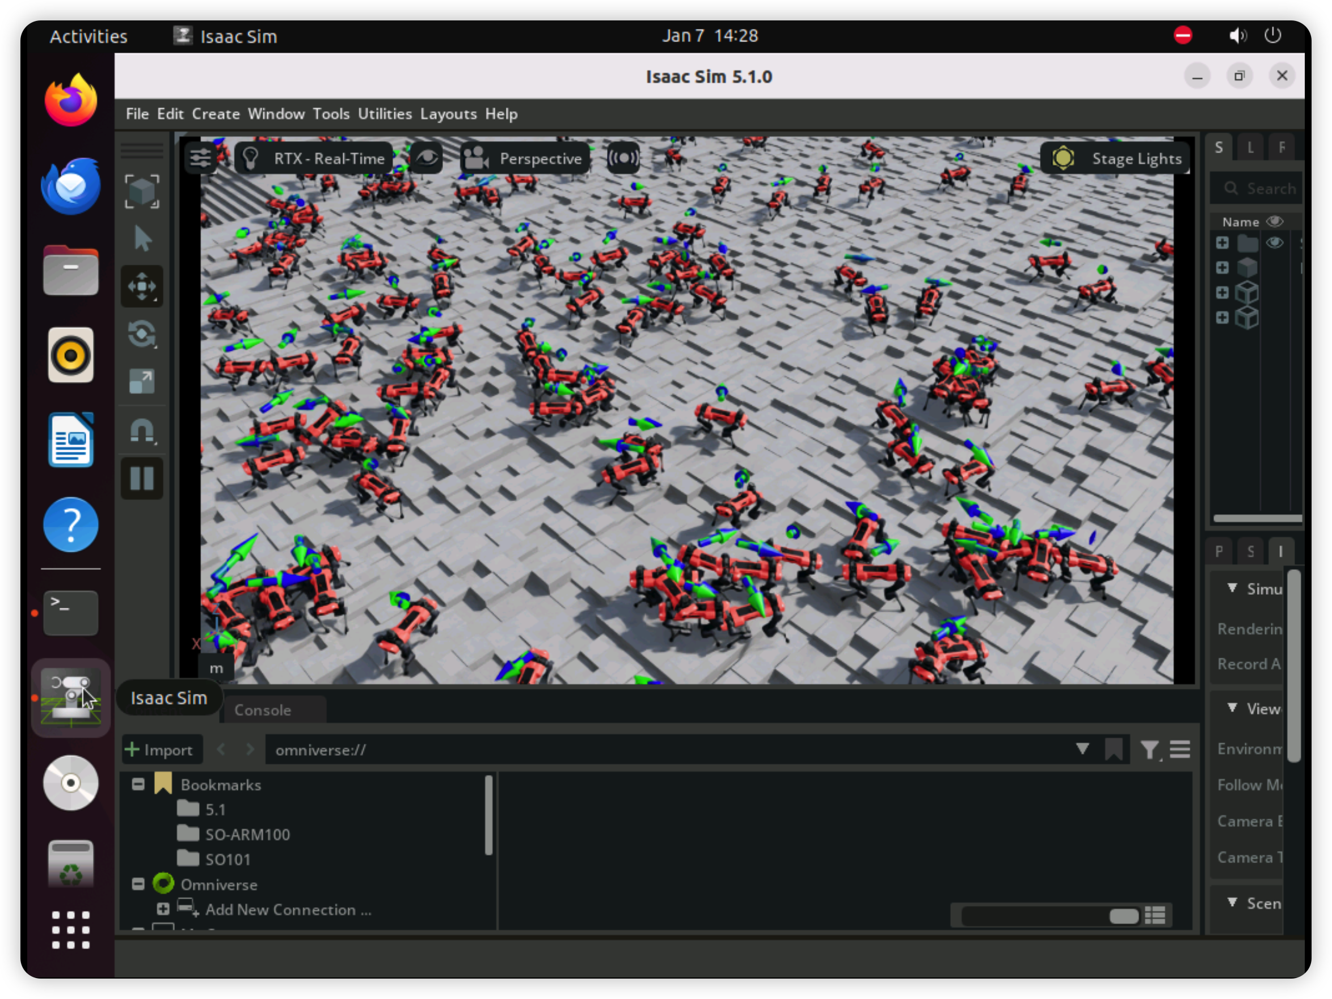The width and height of the screenshot is (1332, 999).
Task: Click the selection arrow tool
Action: click(x=141, y=239)
